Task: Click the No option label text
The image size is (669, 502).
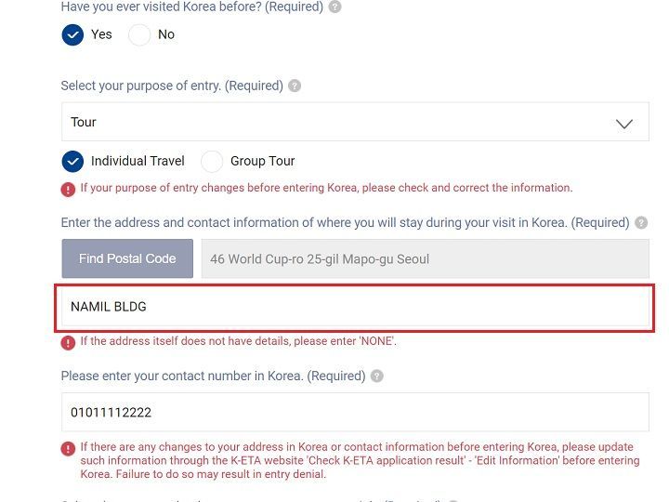Action: point(166,34)
